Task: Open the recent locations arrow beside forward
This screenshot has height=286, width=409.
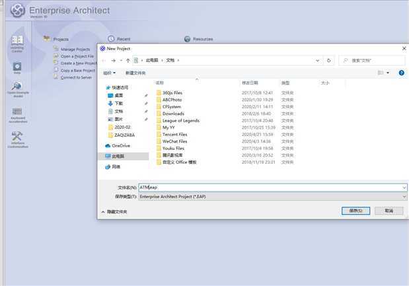Action: pyautogui.click(x=121, y=61)
